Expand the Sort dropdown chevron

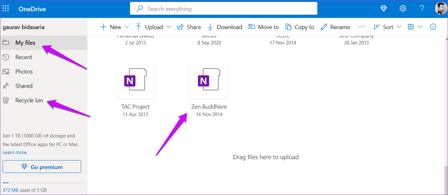(399, 27)
